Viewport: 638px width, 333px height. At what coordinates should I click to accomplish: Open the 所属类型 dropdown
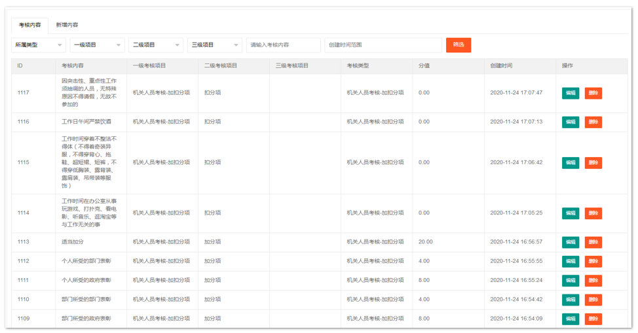pos(39,45)
